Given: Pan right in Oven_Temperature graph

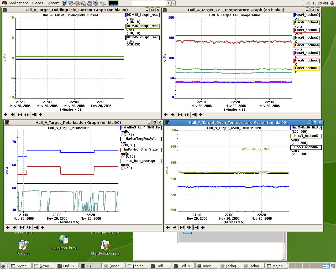Looking at the screenshot, I should 175,227.
